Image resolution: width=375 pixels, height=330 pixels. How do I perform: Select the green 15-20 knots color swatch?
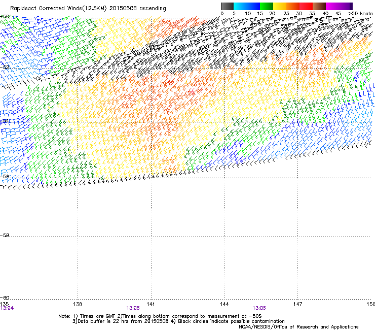pyautogui.click(x=267, y=6)
